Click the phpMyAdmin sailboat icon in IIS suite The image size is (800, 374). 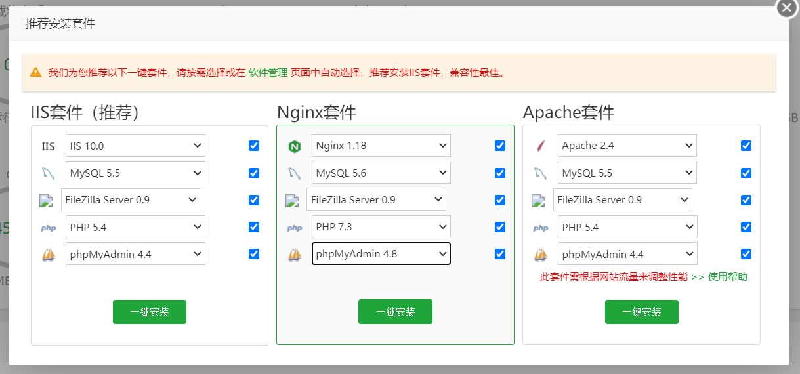49,255
